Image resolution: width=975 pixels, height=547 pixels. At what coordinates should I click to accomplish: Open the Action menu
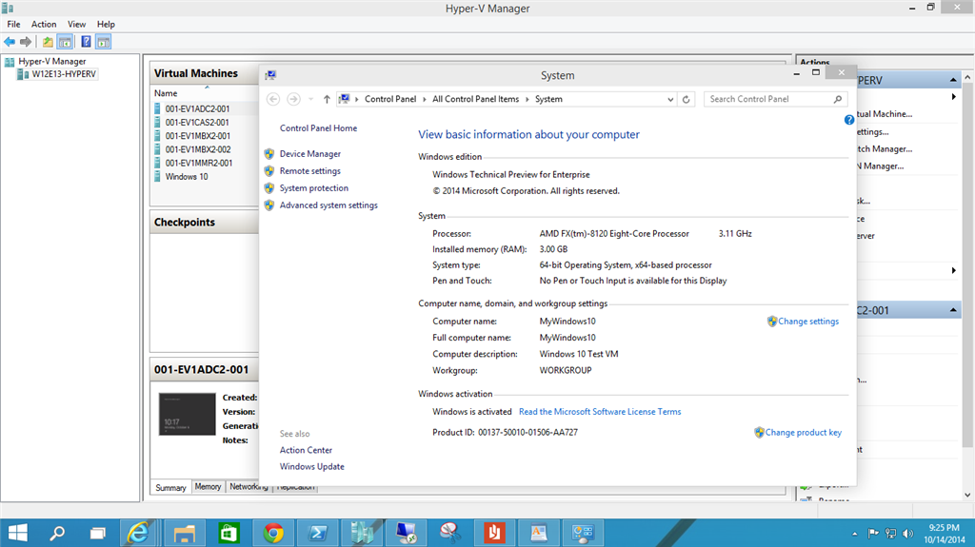(44, 24)
